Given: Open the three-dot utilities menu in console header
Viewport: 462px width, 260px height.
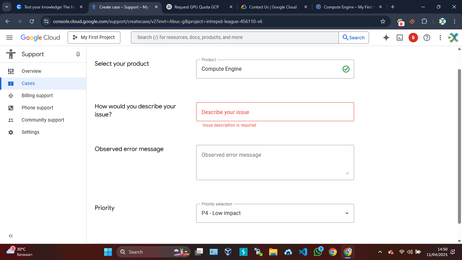Looking at the screenshot, I should (440, 38).
